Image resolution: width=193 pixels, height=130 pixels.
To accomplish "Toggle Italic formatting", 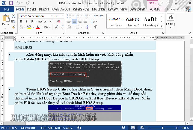I will (x=26, y=21).
